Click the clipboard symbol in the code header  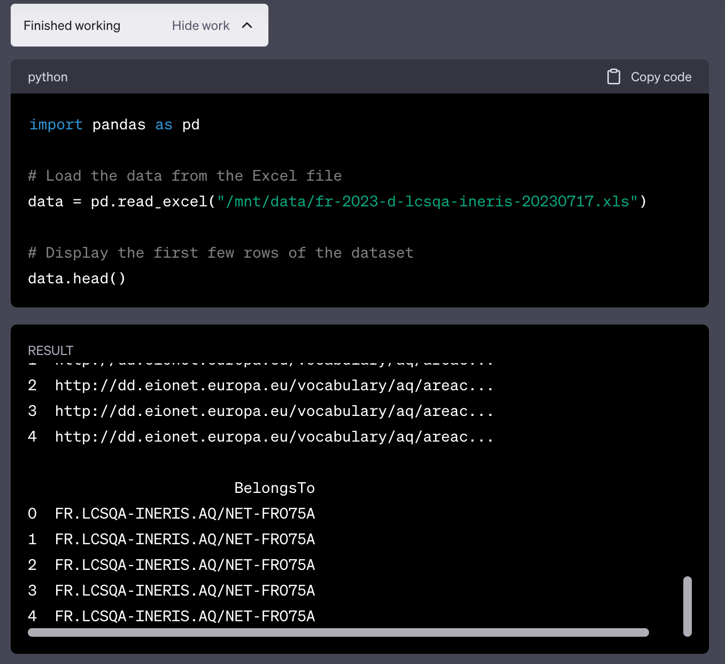tap(614, 76)
